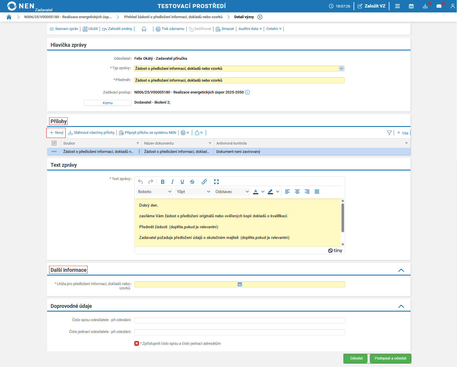457x367 pixels.
Task: Open the calendar icon in header
Action: click(x=411, y=6)
